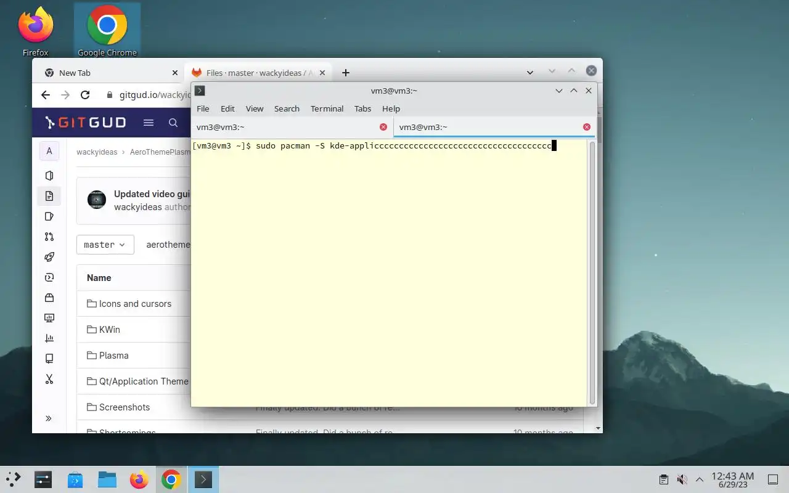The image size is (789, 493).
Task: Click Updated video guide commit link
Action: (x=152, y=194)
